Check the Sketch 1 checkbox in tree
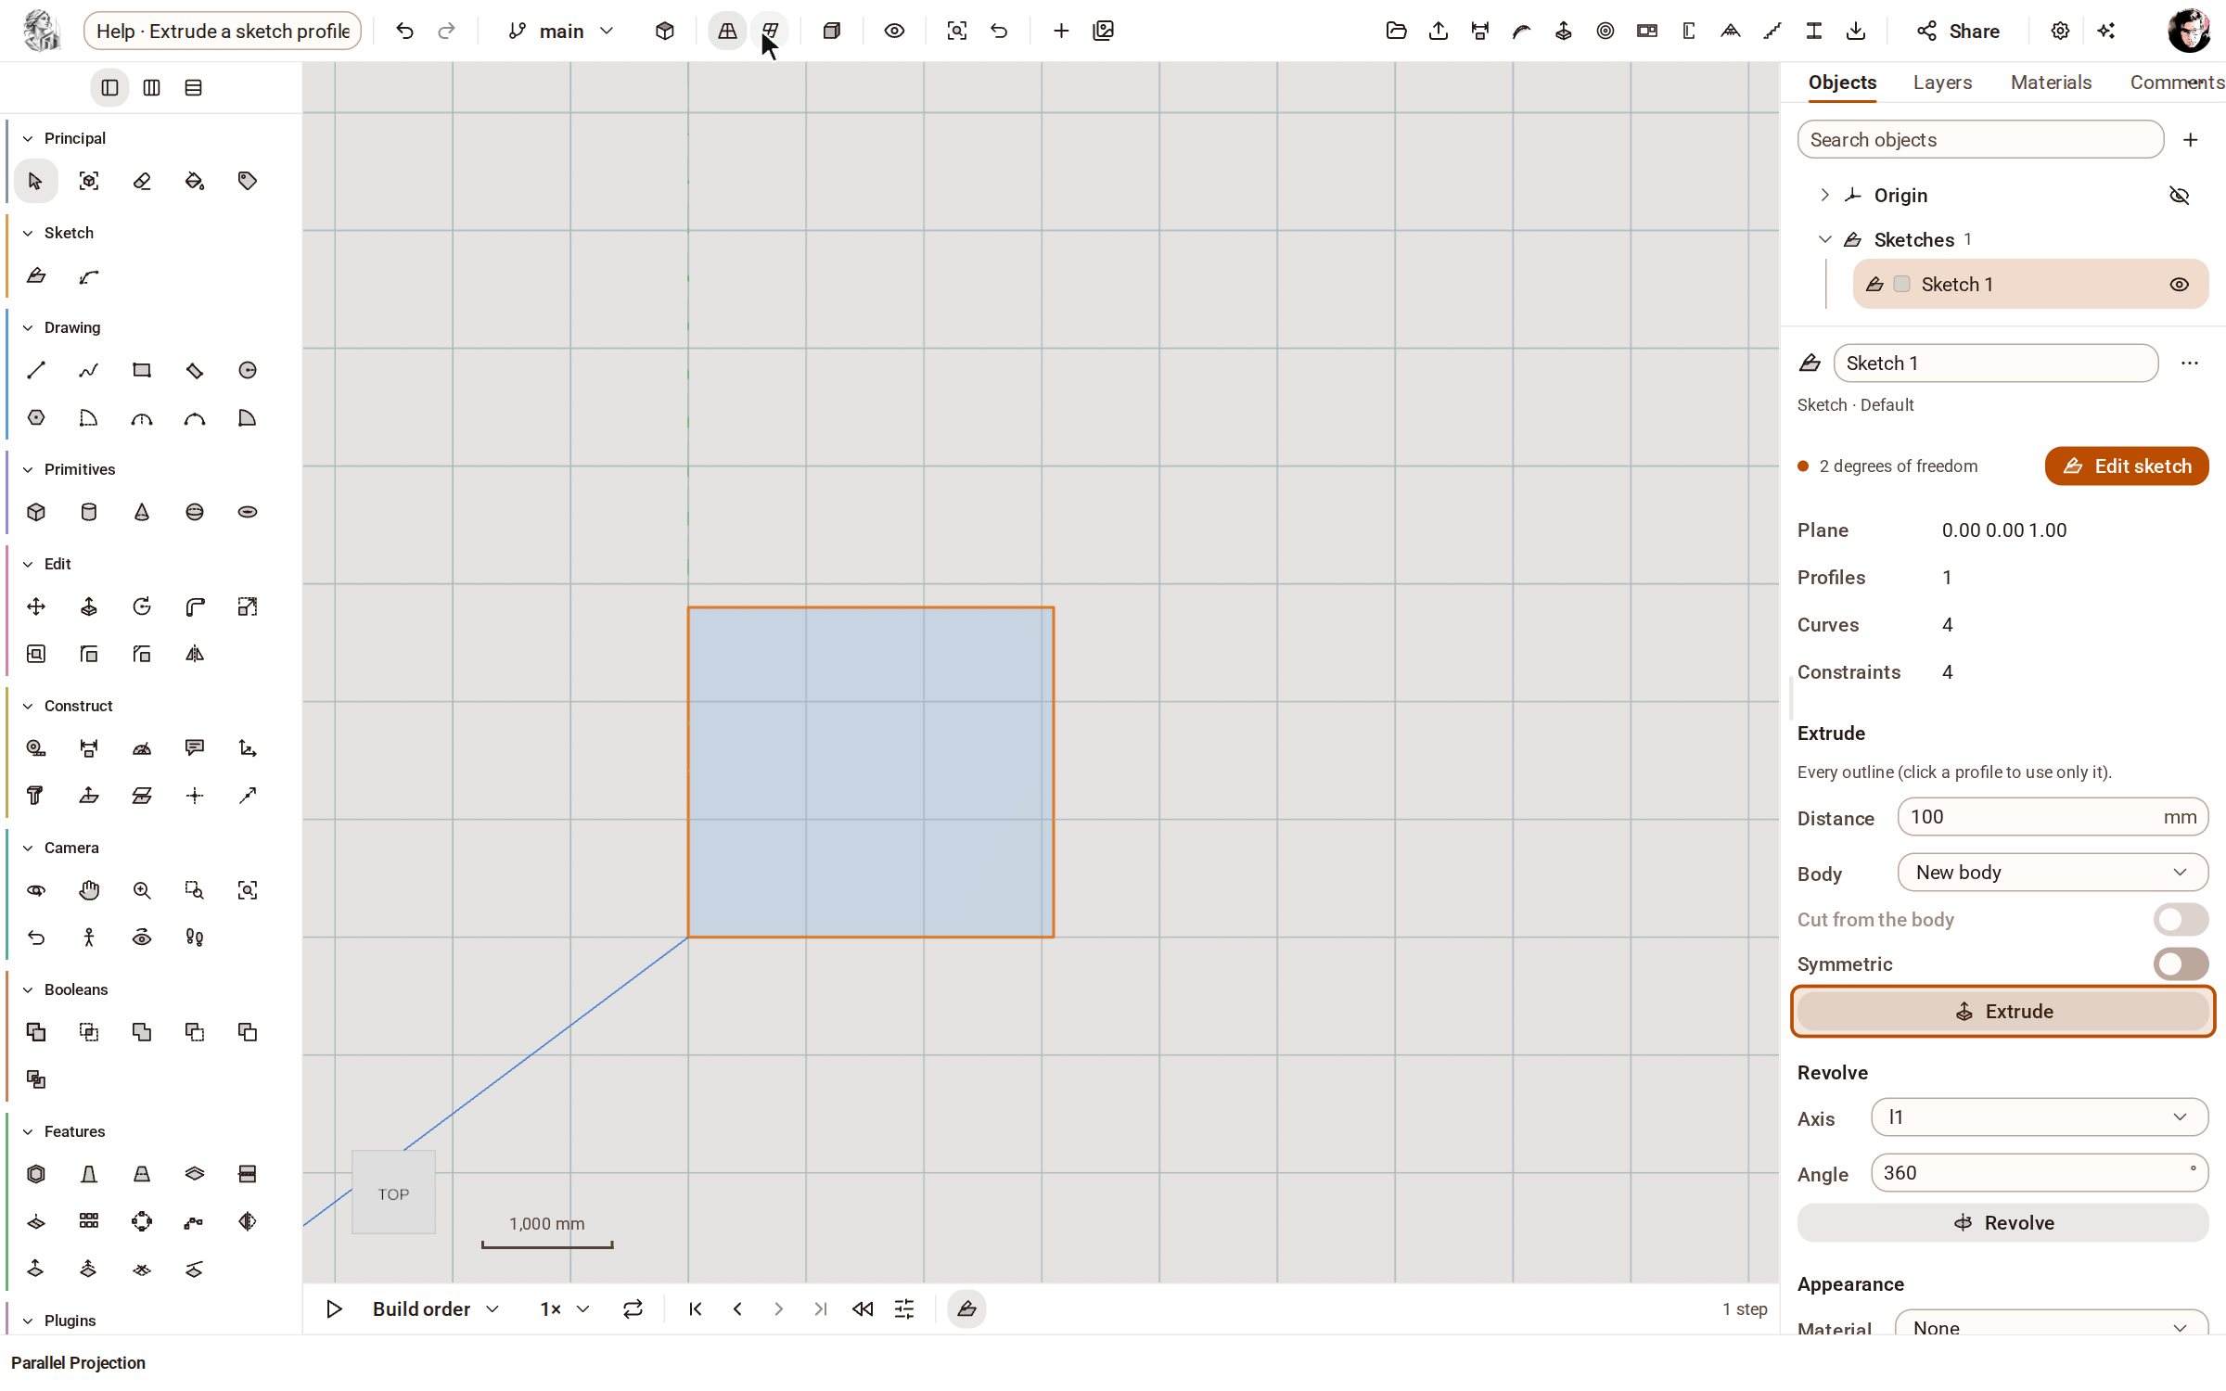Screen dimensions: 2226x1391 pyautogui.click(x=1901, y=285)
